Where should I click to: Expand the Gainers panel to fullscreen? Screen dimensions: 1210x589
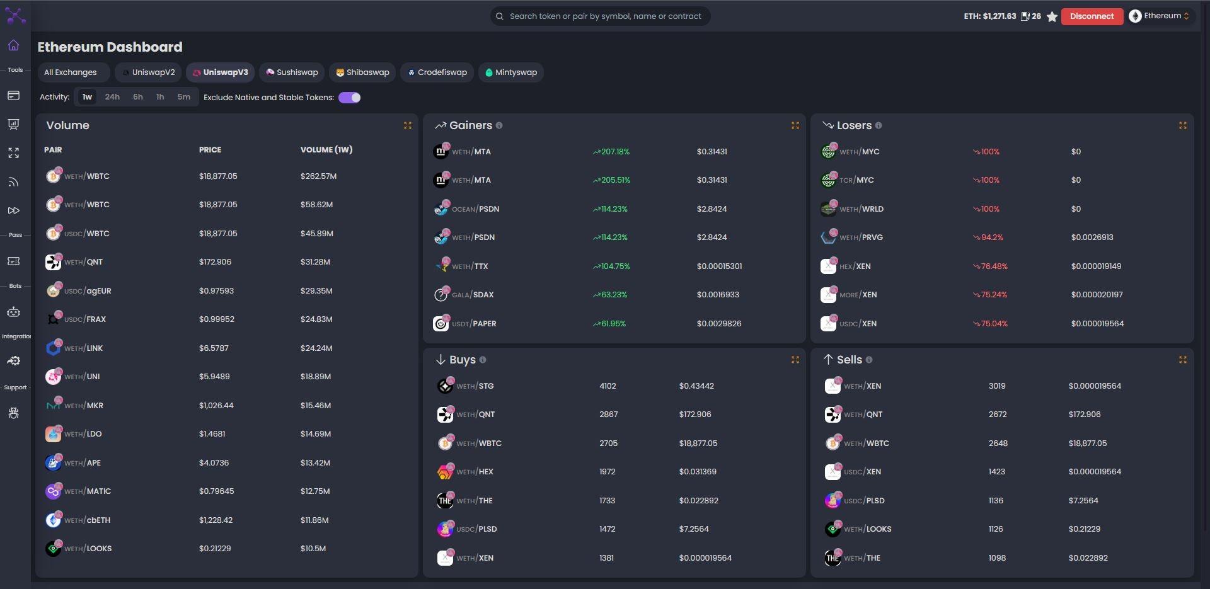(795, 126)
